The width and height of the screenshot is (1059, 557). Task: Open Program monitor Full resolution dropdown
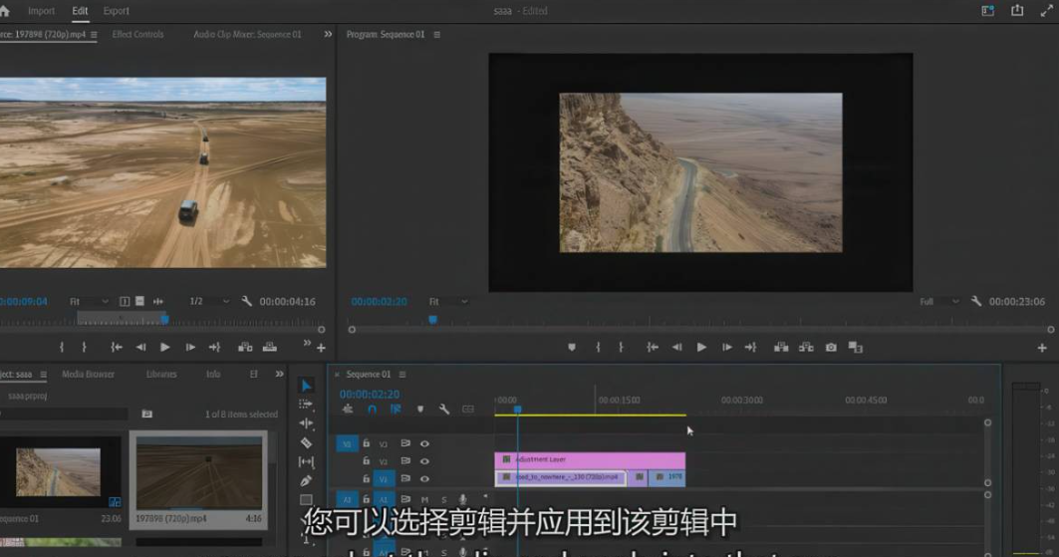pyautogui.click(x=938, y=302)
